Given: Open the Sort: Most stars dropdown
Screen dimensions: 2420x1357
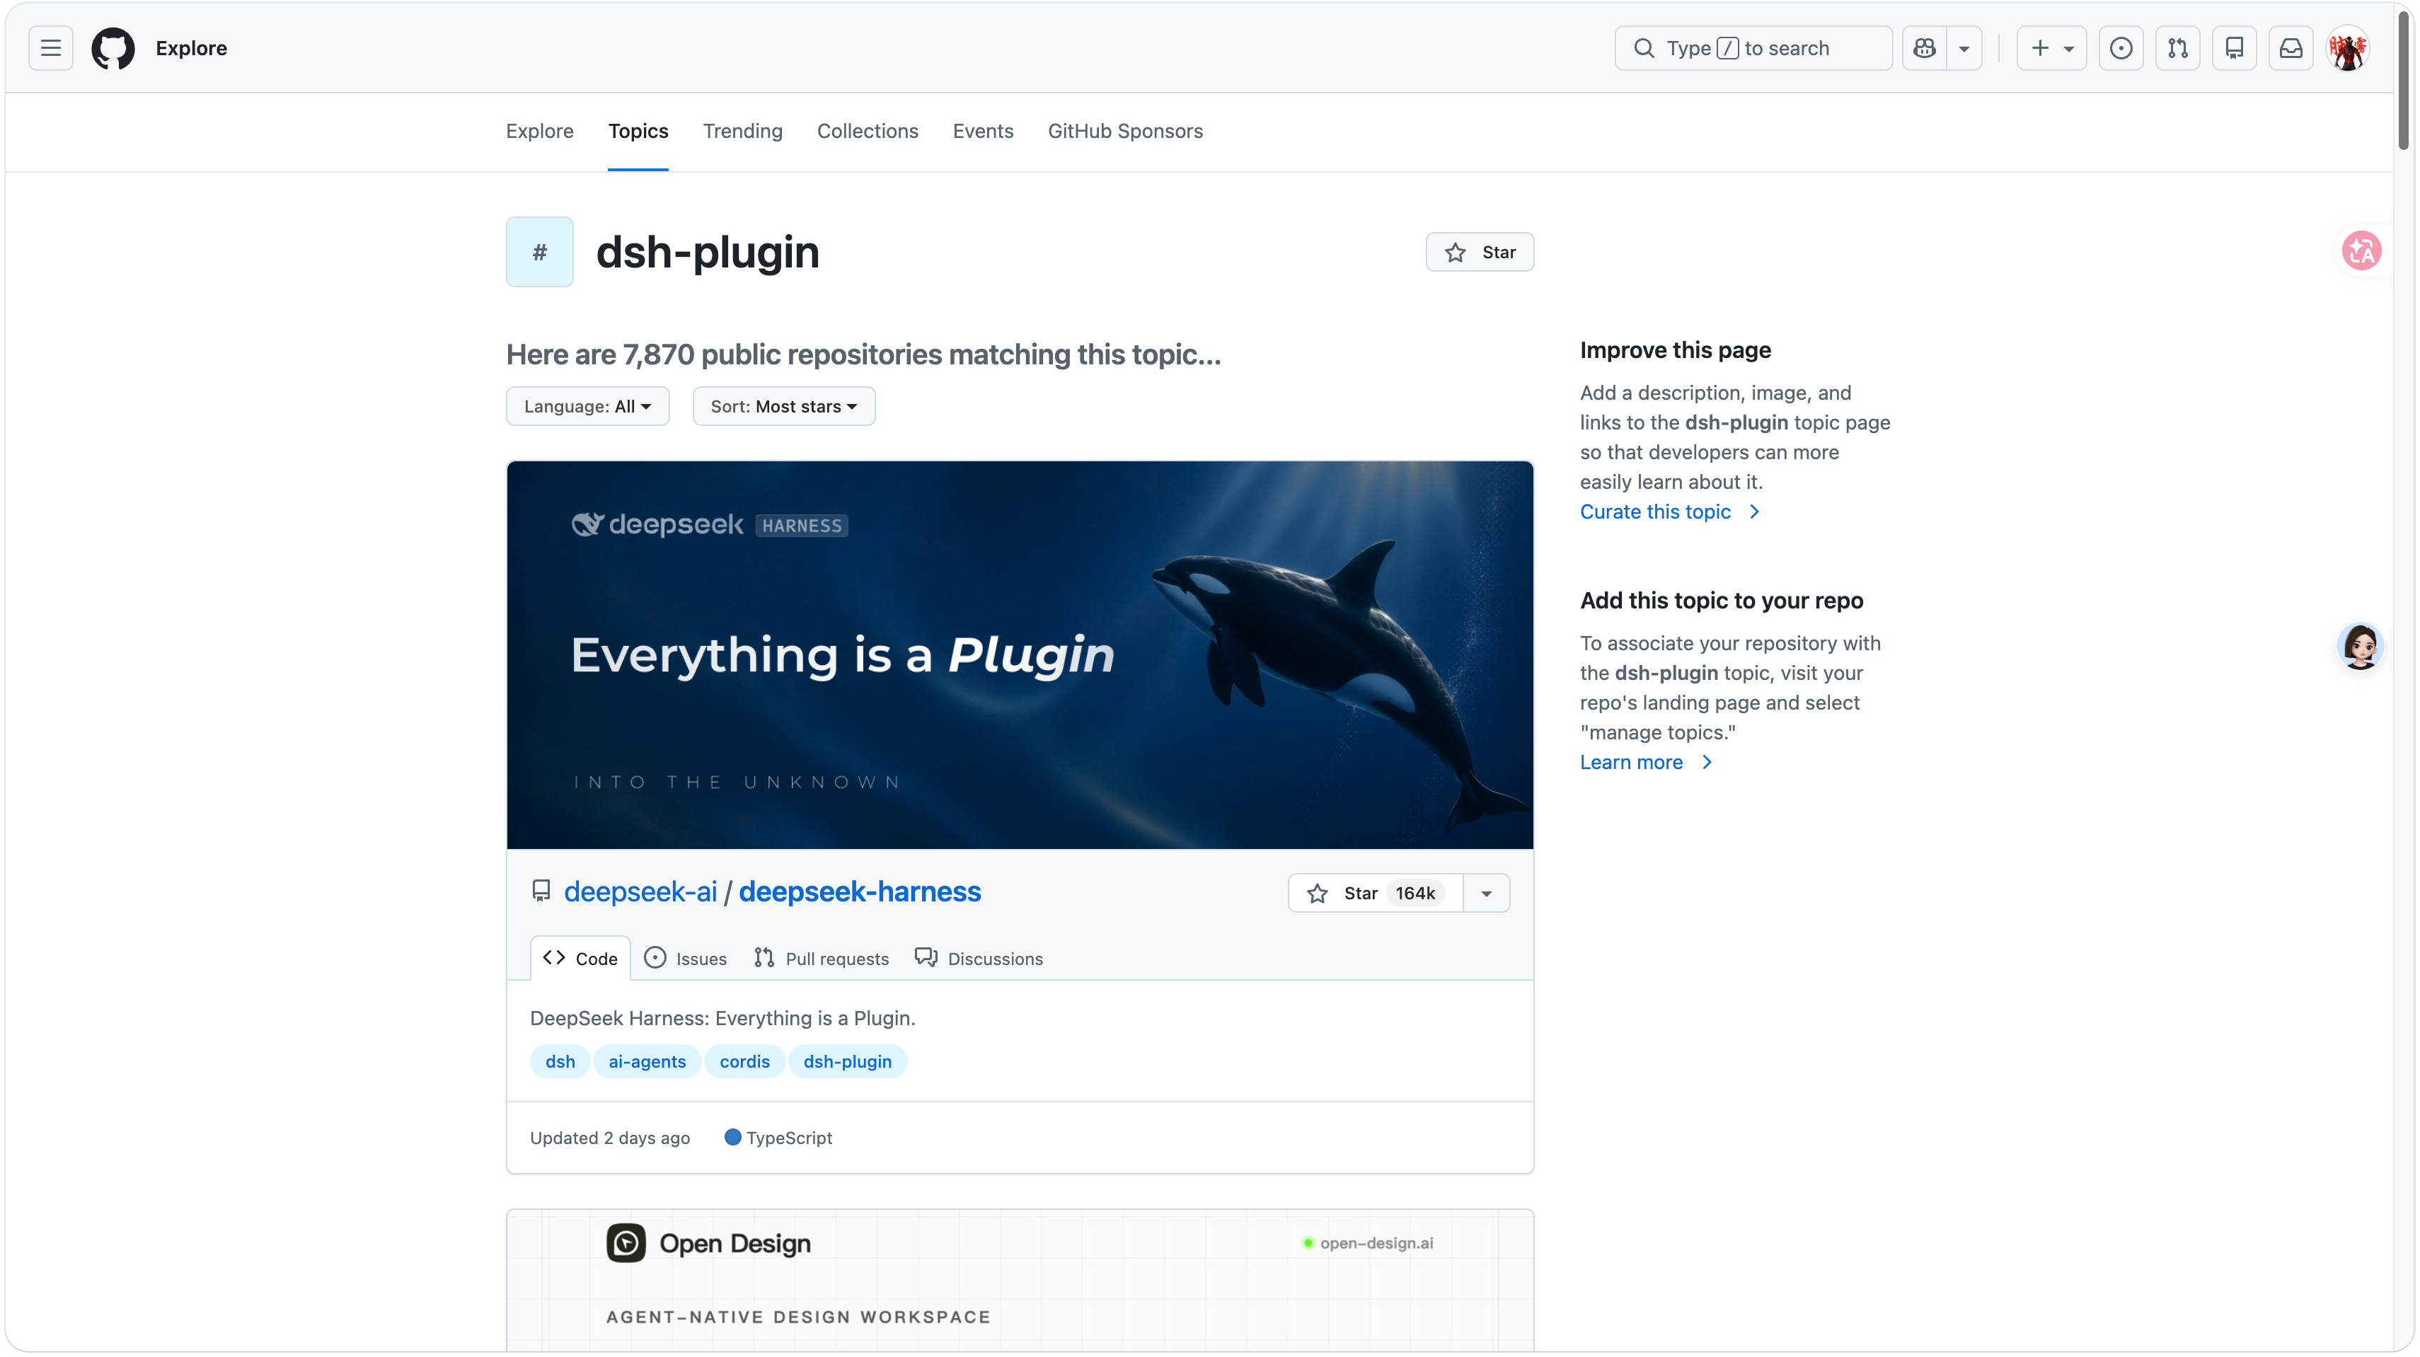Looking at the screenshot, I should tap(783, 405).
